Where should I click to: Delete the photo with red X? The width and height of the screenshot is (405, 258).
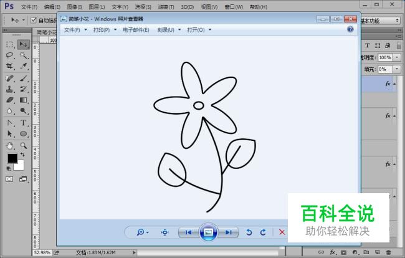[x=282, y=232]
